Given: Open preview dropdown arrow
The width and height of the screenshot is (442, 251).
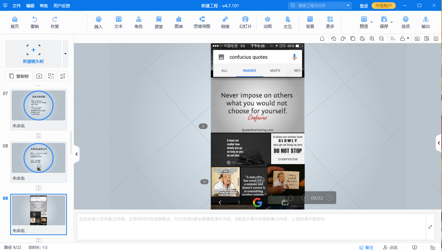Looking at the screenshot, I should click(x=372, y=22).
